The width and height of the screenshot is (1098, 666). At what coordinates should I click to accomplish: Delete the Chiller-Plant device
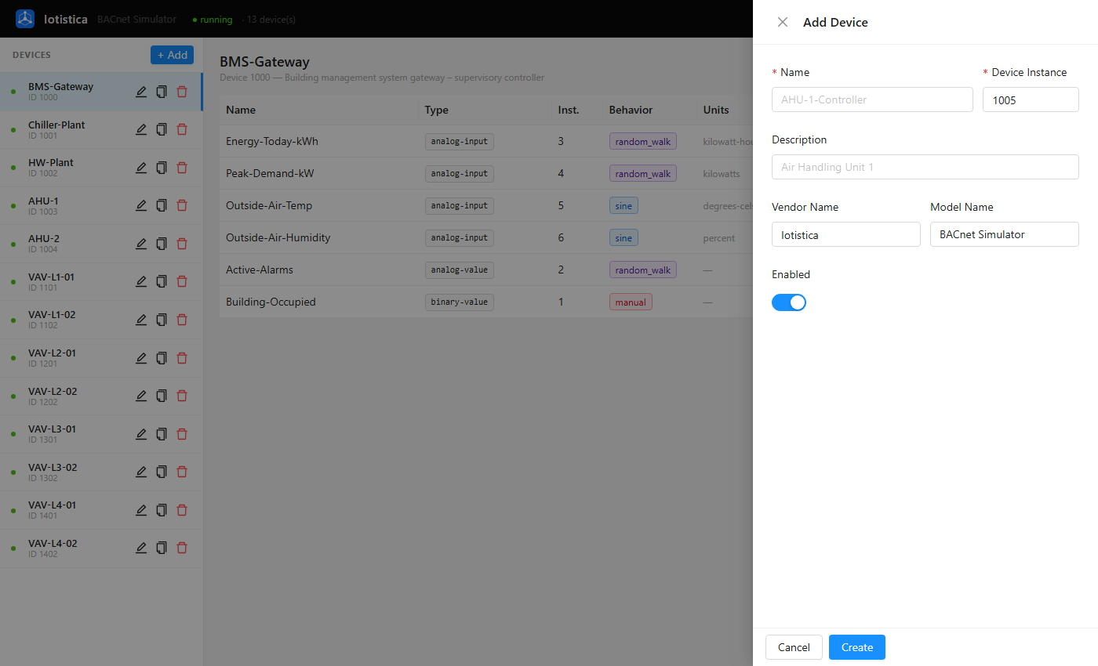click(182, 129)
